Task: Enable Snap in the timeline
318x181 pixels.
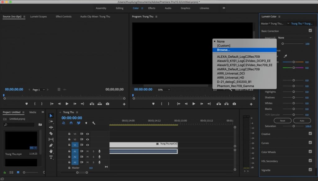Action: [71, 123]
